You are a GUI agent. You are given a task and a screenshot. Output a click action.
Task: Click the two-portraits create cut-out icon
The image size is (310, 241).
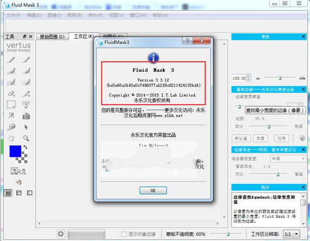(19, 171)
